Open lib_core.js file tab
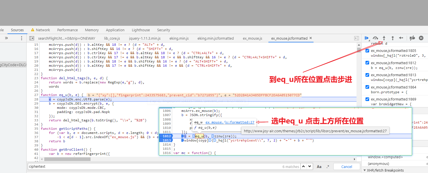The width and height of the screenshot is (428, 173). (x=112, y=38)
